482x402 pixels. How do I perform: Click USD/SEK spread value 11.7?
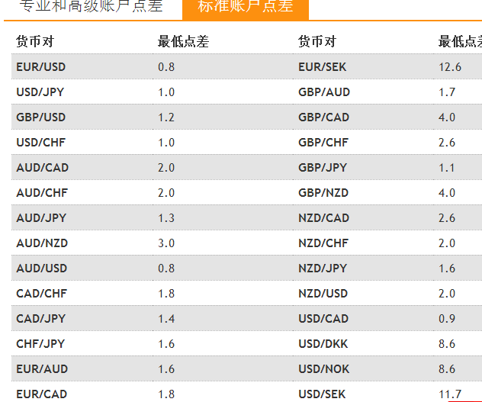pyautogui.click(x=450, y=394)
